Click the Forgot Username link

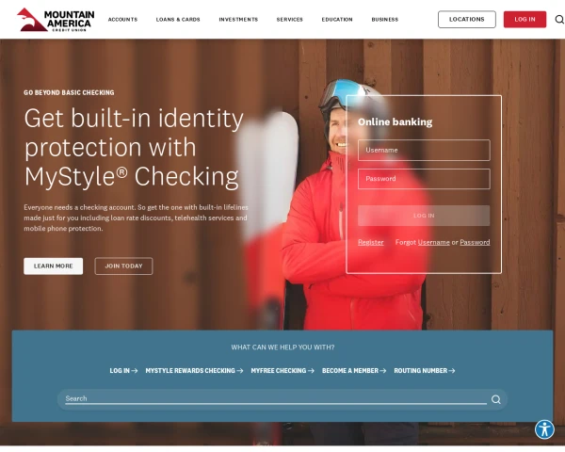coord(433,242)
